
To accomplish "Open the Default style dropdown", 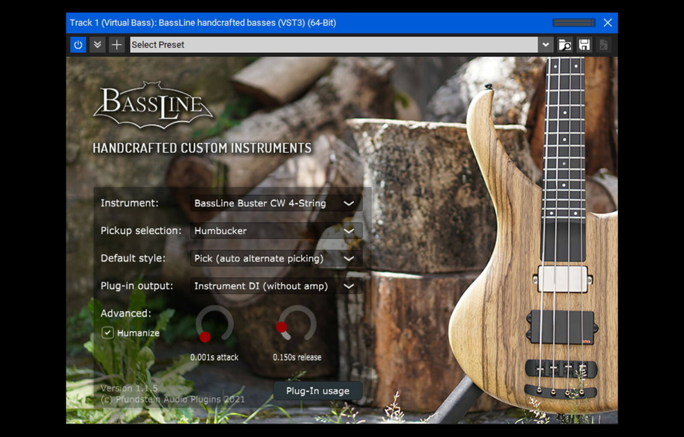I will [276, 259].
